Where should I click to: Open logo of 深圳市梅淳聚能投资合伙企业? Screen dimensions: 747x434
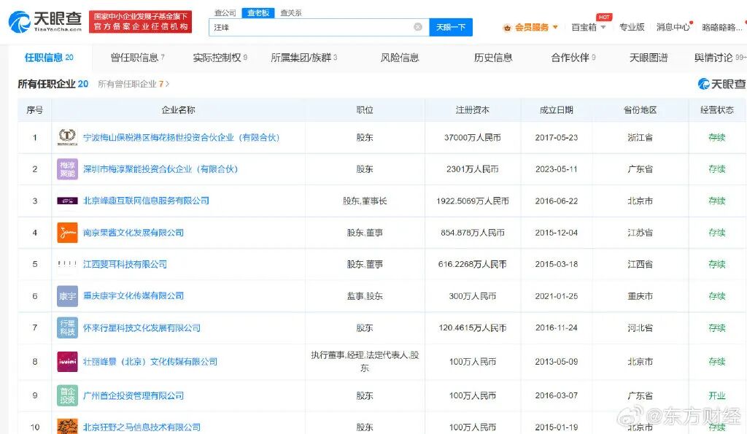[x=67, y=169]
